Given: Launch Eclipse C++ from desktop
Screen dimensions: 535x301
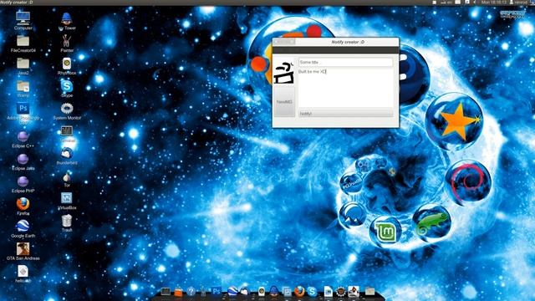Looking at the screenshot, I should (23, 139).
